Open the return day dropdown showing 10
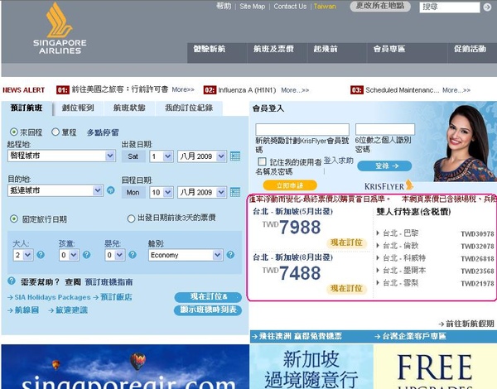497x389 pixels. click(162, 192)
